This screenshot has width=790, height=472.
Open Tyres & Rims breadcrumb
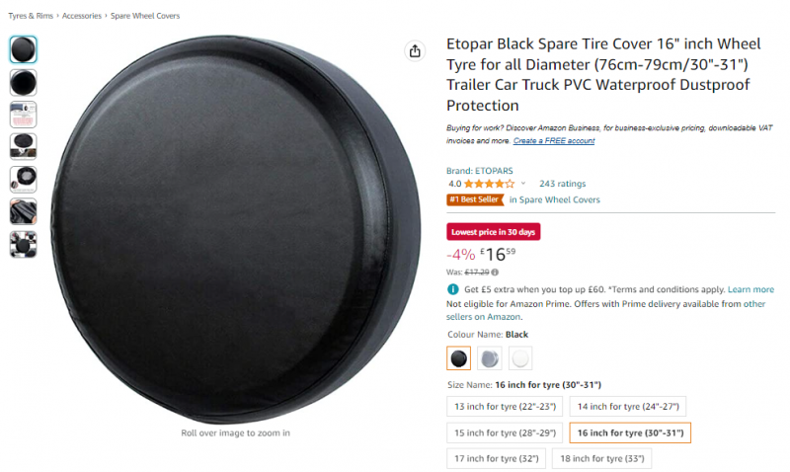(x=31, y=16)
